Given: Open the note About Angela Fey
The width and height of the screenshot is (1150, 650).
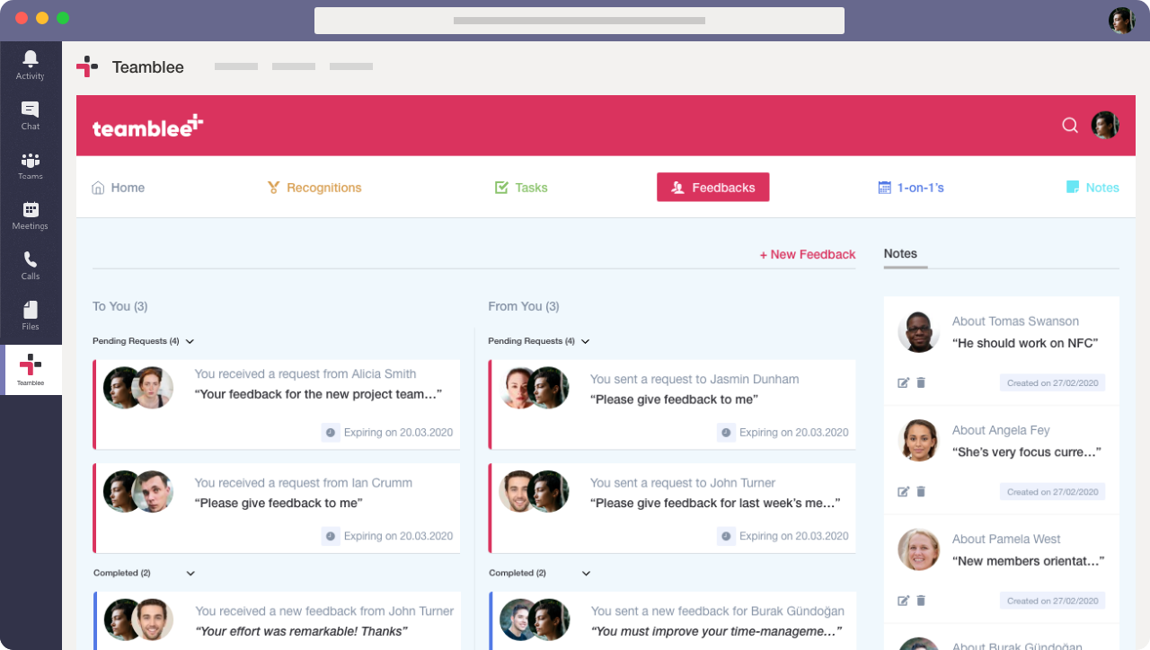Looking at the screenshot, I should (x=1002, y=461).
